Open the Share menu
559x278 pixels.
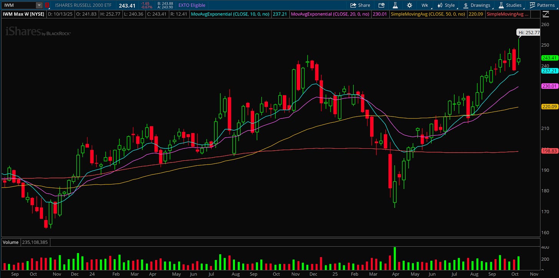tap(360, 5)
